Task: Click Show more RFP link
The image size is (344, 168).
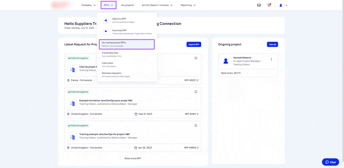Action: [x=132, y=159]
